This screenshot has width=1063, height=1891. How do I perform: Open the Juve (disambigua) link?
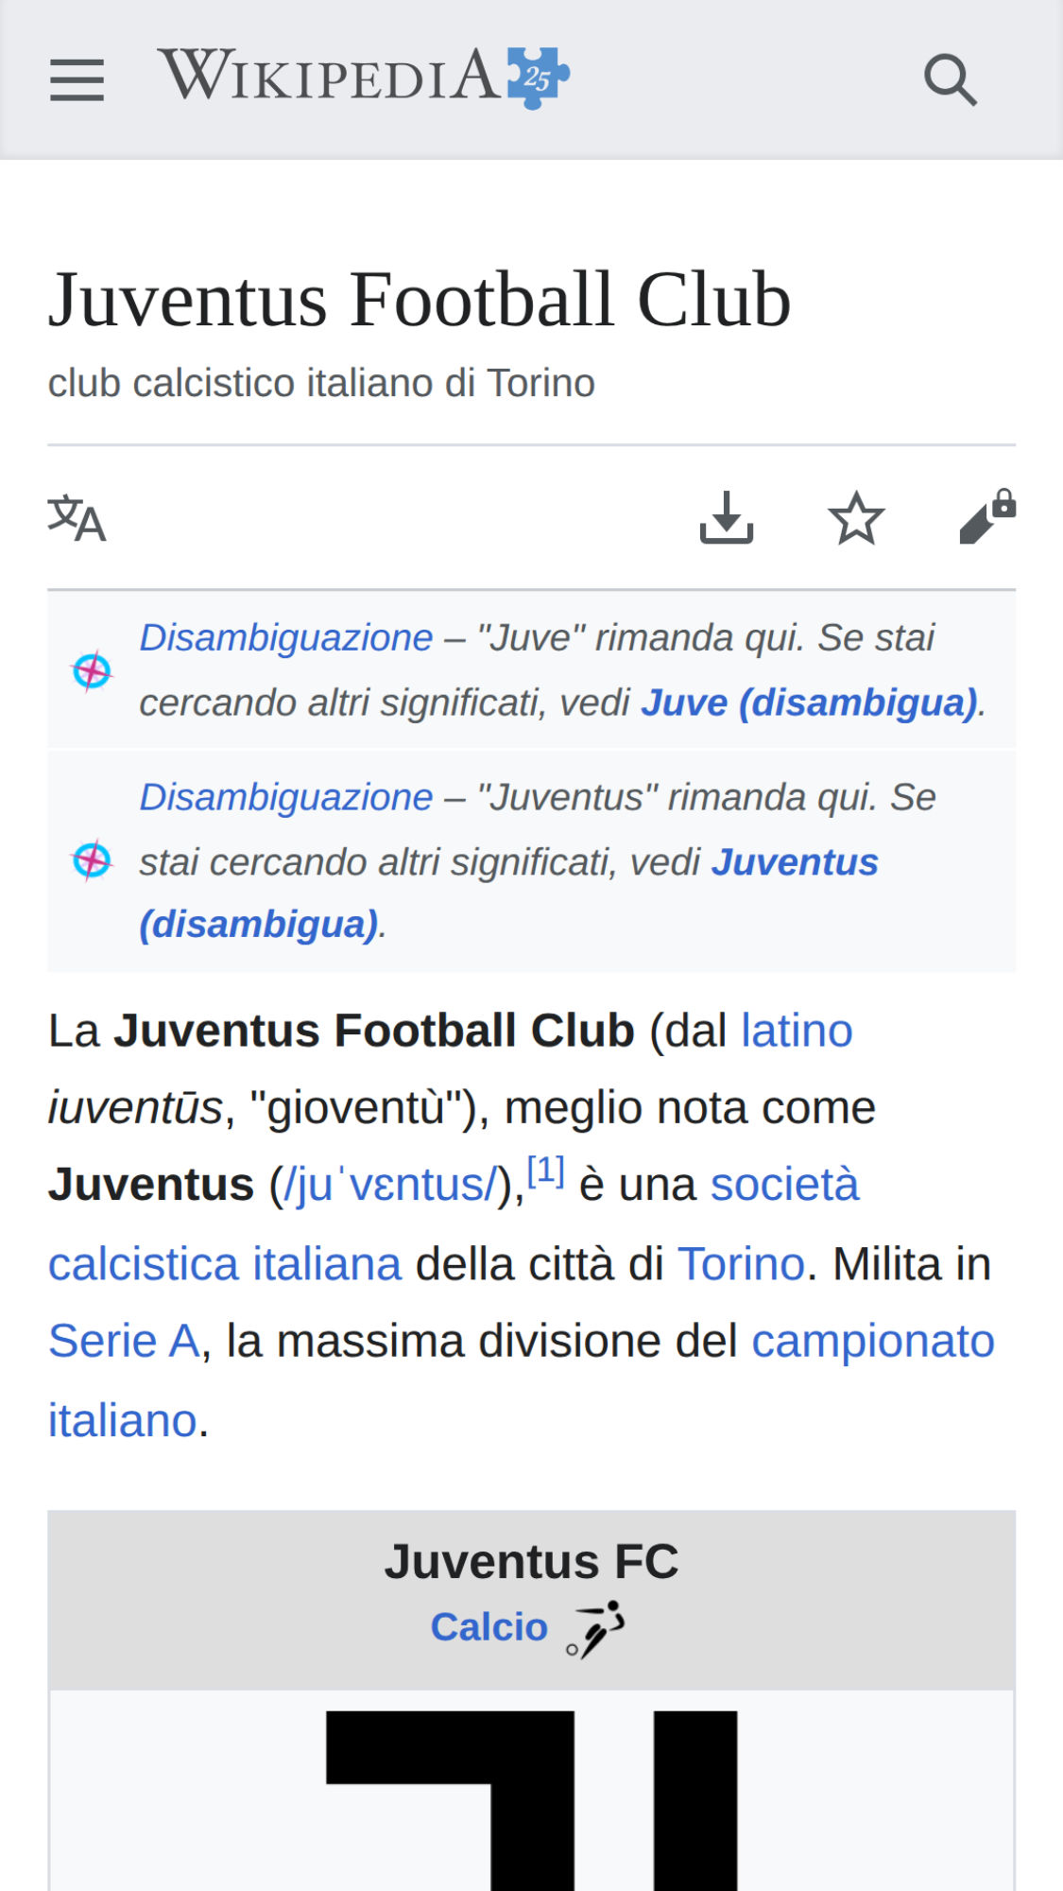[x=811, y=702]
